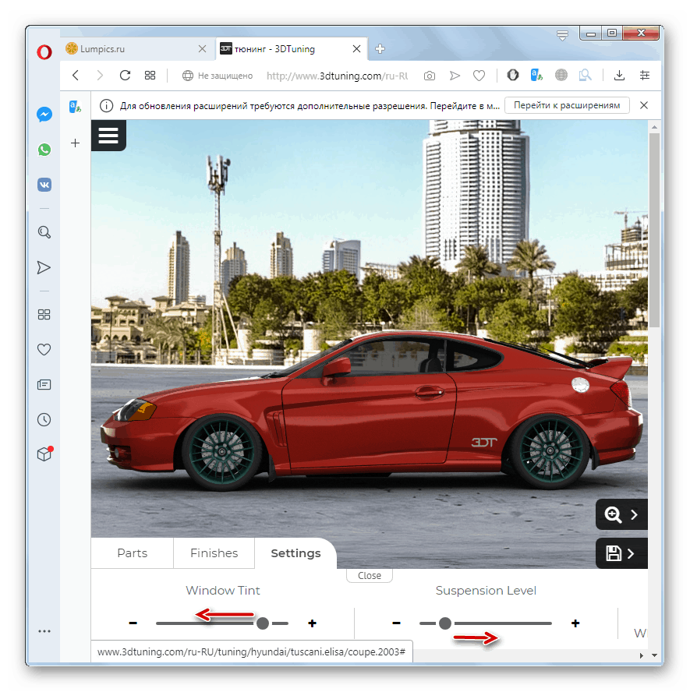Open the Speed Dial start page button
The height and width of the screenshot is (692, 690).
(150, 76)
